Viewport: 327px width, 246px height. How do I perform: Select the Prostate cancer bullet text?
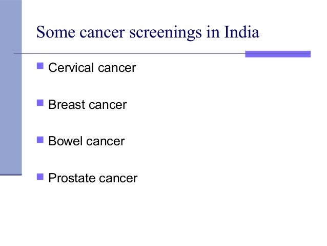pos(93,178)
